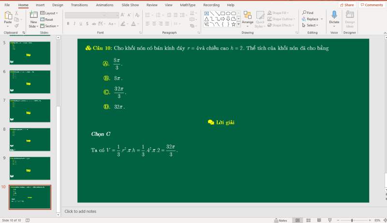Select the Rectangle shape in gallery
This screenshot has height=223, width=387.
tap(223, 14)
